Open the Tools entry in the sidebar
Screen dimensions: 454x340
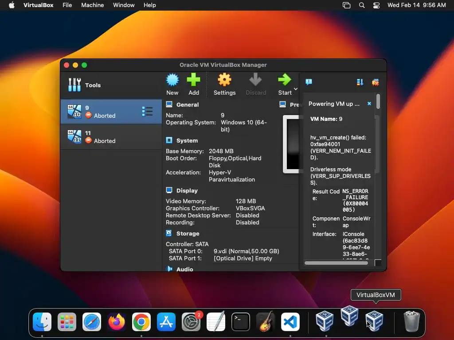tap(111, 85)
